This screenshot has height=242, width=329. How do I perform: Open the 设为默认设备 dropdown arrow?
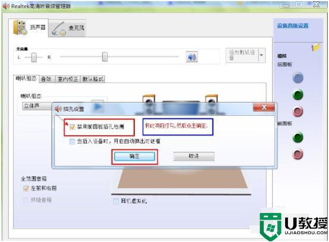262,55
